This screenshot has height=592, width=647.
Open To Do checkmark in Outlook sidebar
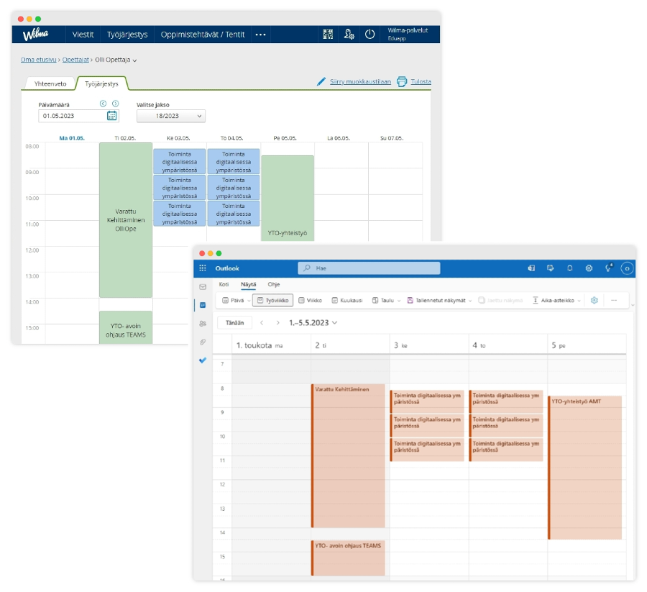click(203, 360)
